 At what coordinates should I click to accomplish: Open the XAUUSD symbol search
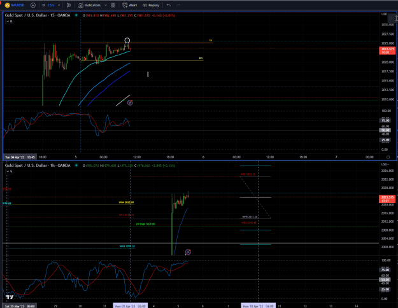[15, 5]
